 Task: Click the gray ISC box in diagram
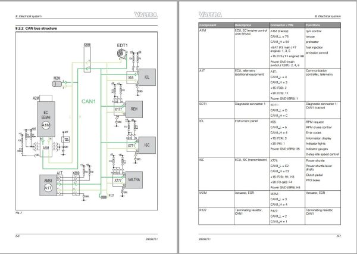click(147, 145)
